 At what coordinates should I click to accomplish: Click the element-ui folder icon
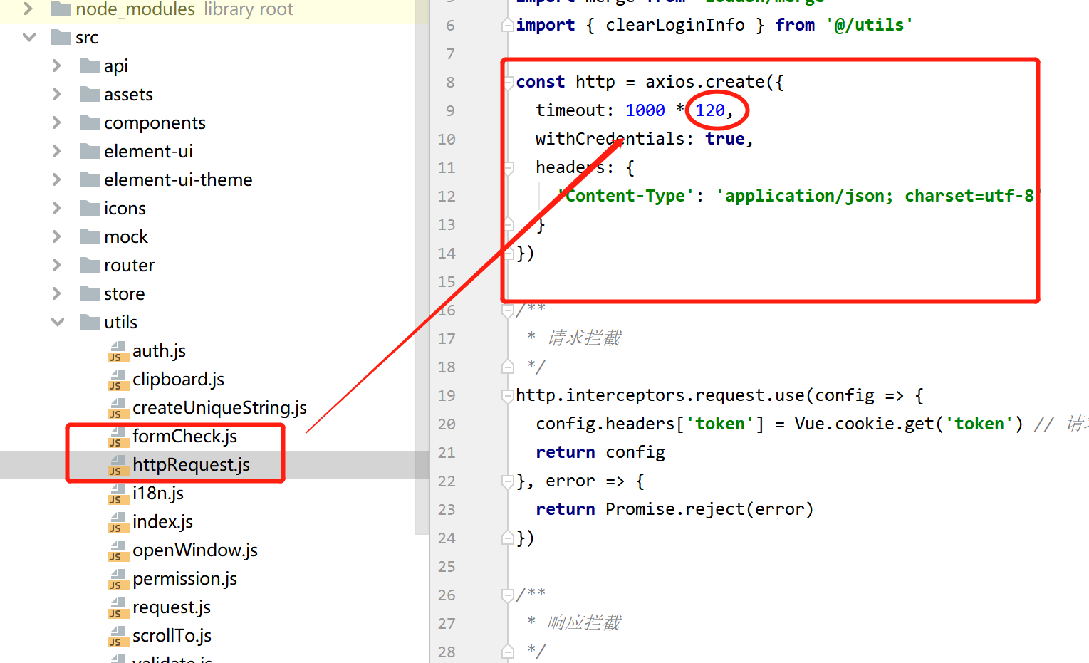click(x=90, y=151)
